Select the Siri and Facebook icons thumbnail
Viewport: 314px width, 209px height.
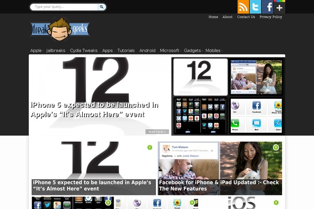[256, 115]
